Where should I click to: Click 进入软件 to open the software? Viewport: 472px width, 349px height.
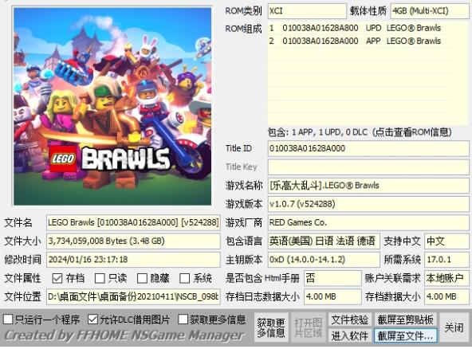[350, 335]
